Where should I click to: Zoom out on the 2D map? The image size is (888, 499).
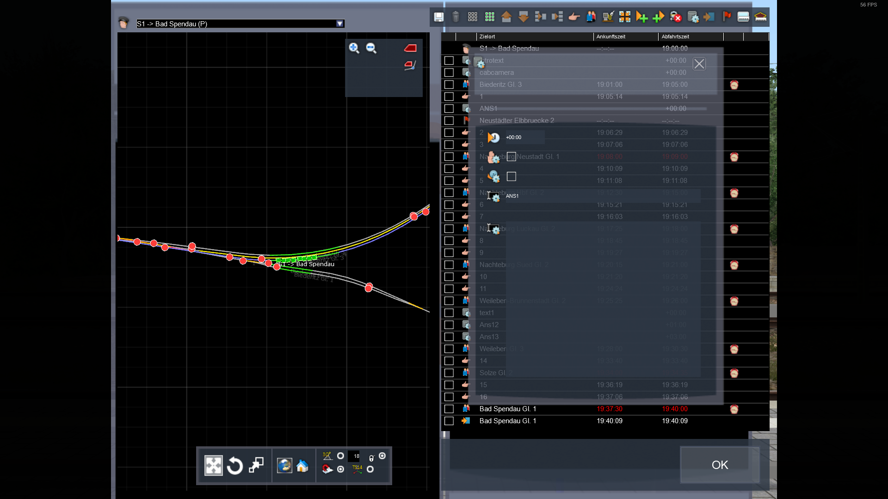click(371, 48)
